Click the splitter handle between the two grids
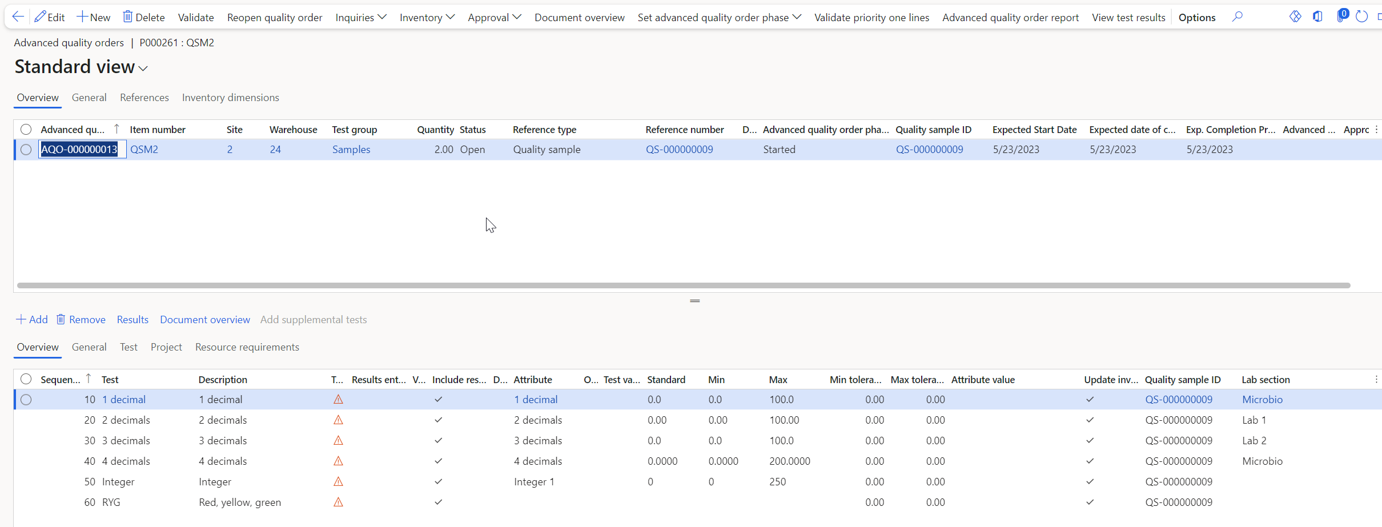This screenshot has width=1382, height=527. tap(694, 301)
